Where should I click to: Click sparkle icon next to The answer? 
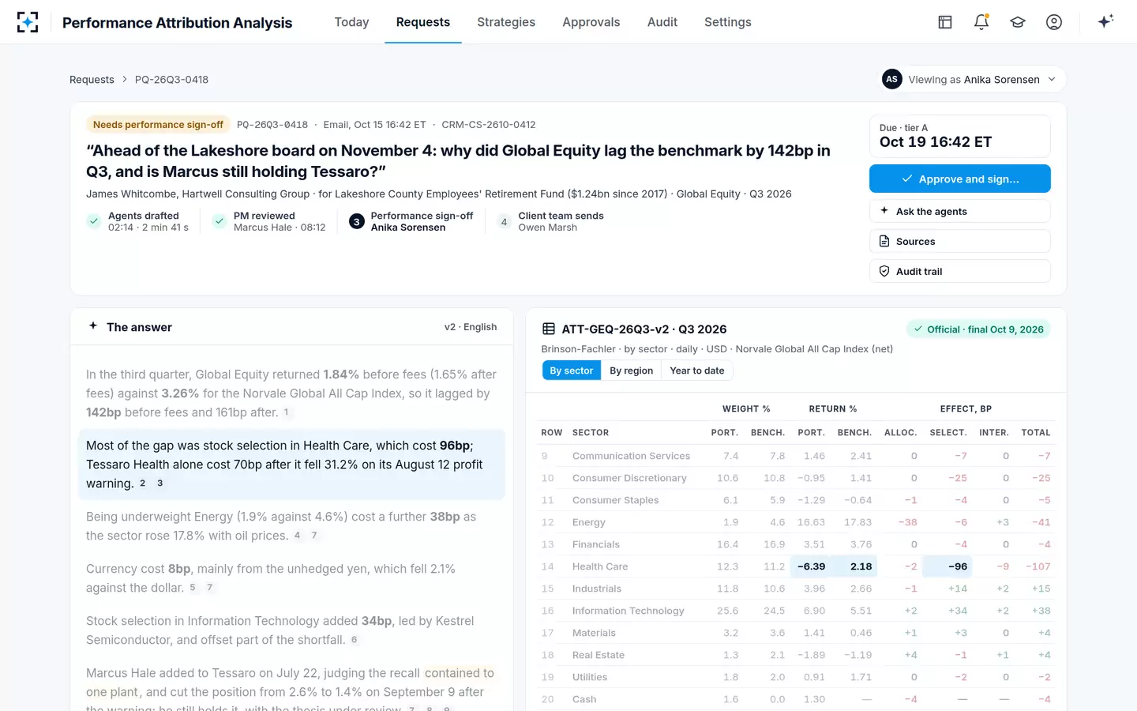point(93,325)
